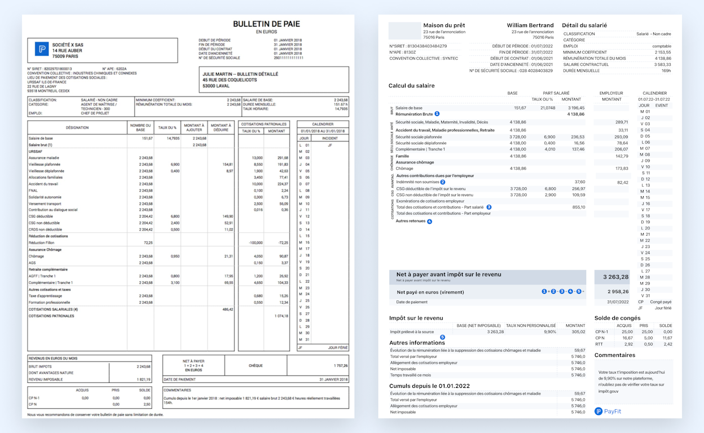
Task: Click the "855,10" total salarial amount
Action: tap(579, 207)
